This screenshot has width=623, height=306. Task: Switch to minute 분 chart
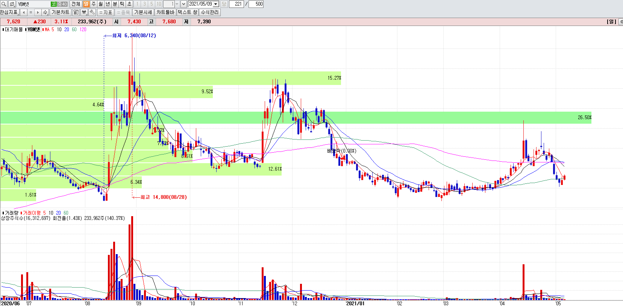point(115,4)
